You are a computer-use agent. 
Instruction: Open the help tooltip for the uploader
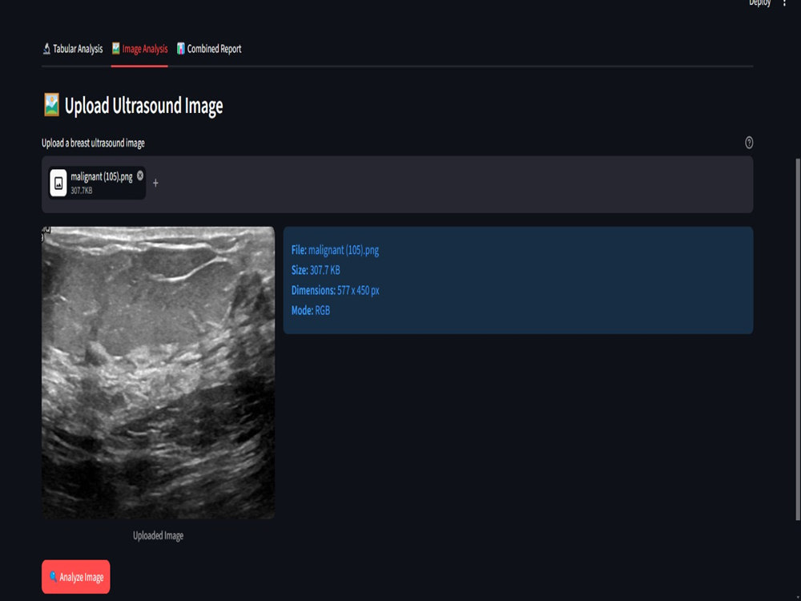pos(749,143)
